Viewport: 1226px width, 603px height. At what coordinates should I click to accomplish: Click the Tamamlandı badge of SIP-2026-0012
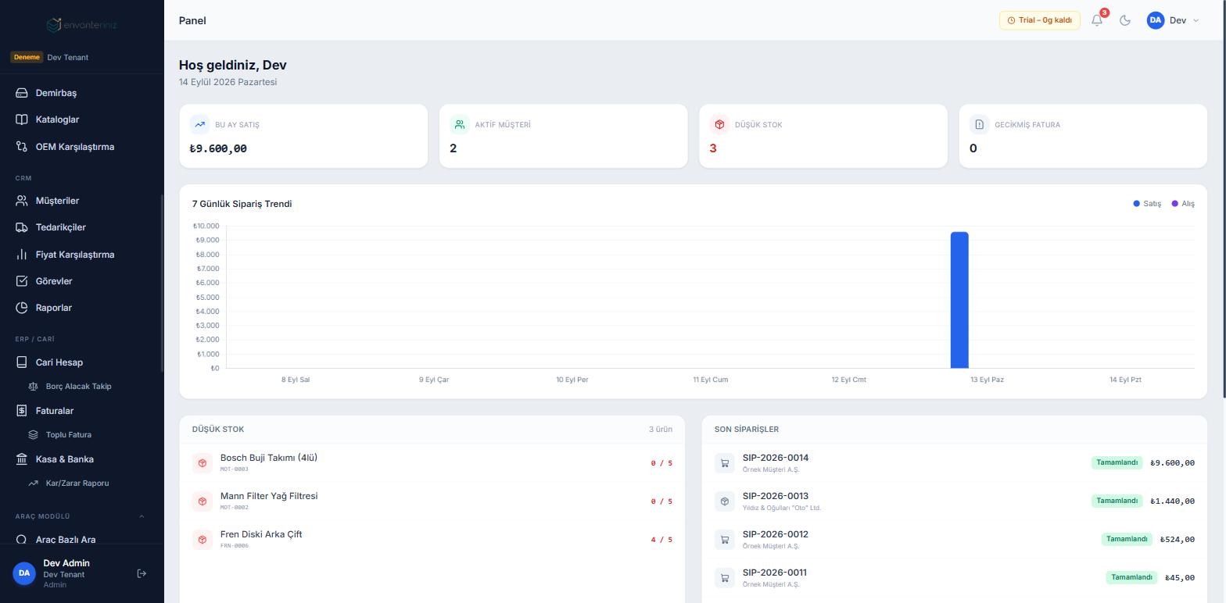coord(1127,539)
